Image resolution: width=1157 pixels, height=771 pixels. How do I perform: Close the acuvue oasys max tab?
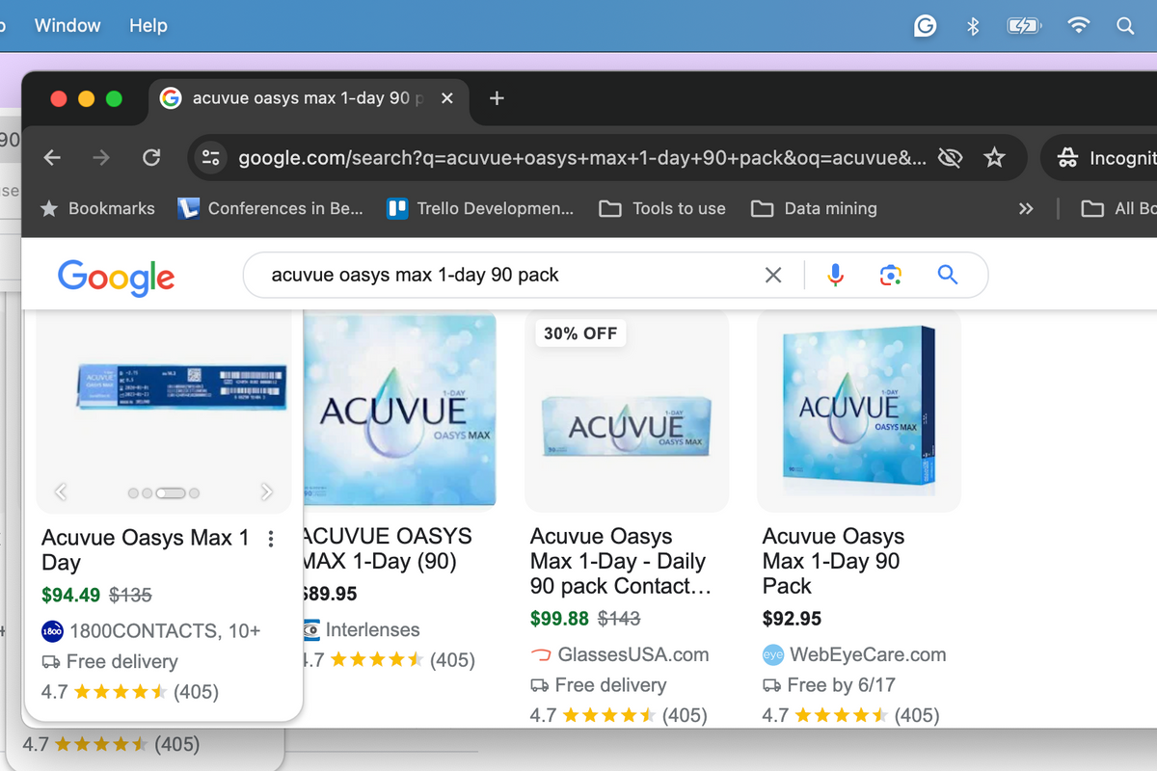coord(446,98)
